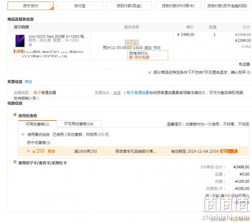Select 货到付款(苏宁金融扫码) option

(x=227, y=6)
